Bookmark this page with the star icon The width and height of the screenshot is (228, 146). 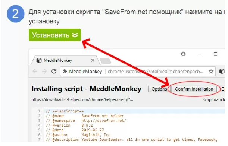coord(211,71)
